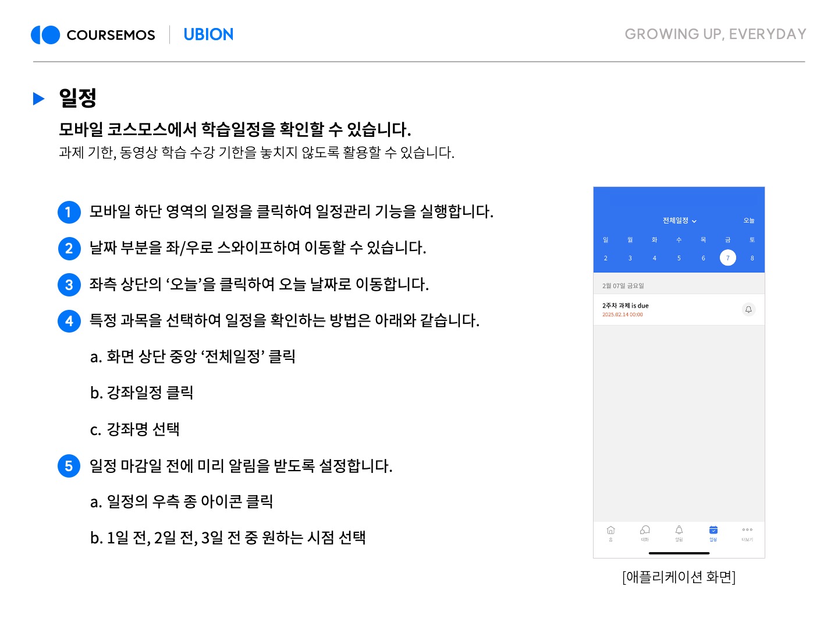Select date 2 under Sunday (일)
This screenshot has width=838, height=629.
coord(605,258)
